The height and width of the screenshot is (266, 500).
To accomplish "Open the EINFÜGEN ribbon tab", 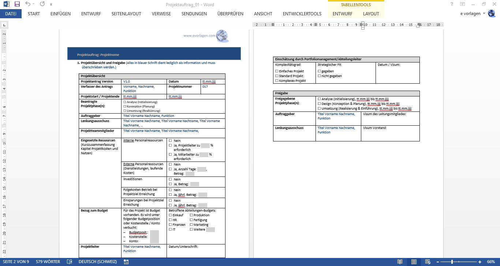I will 60,14.
